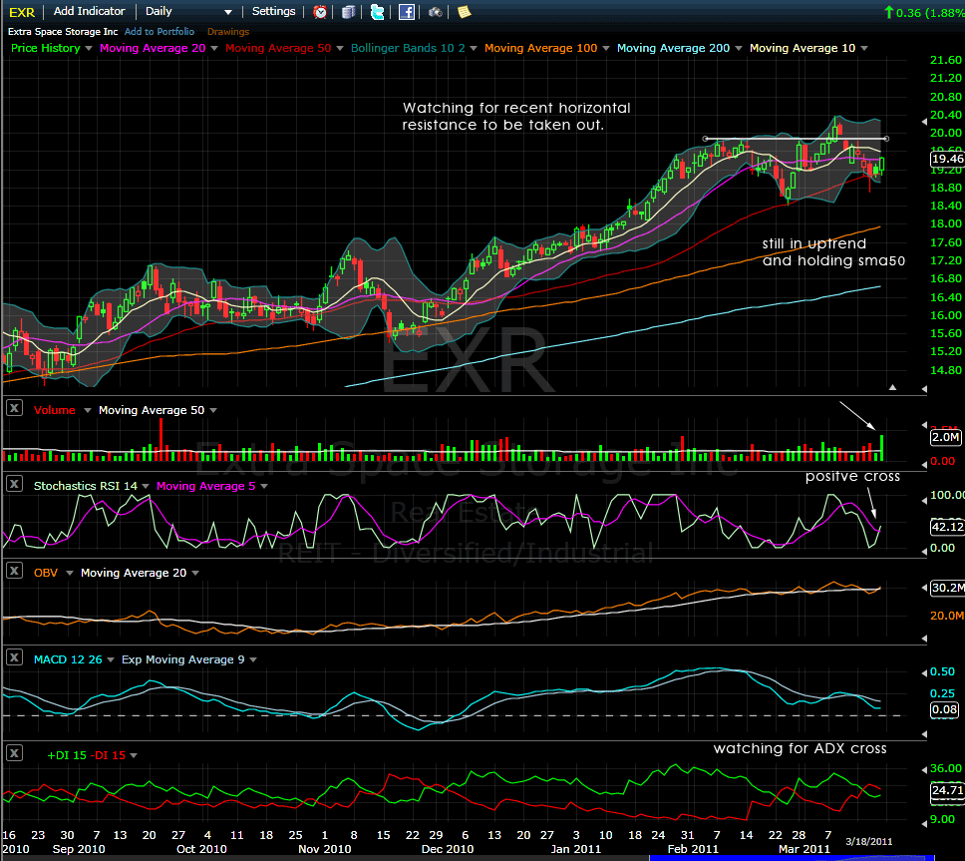Click the Price History label
Viewport: 965px width, 861px height.
pos(46,48)
